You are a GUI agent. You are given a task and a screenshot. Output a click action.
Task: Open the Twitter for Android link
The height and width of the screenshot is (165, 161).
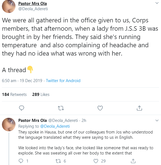(x=63, y=81)
